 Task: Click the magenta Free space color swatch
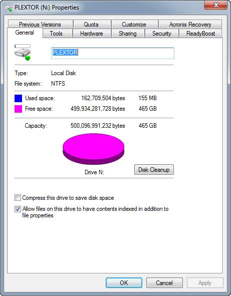click(x=19, y=109)
